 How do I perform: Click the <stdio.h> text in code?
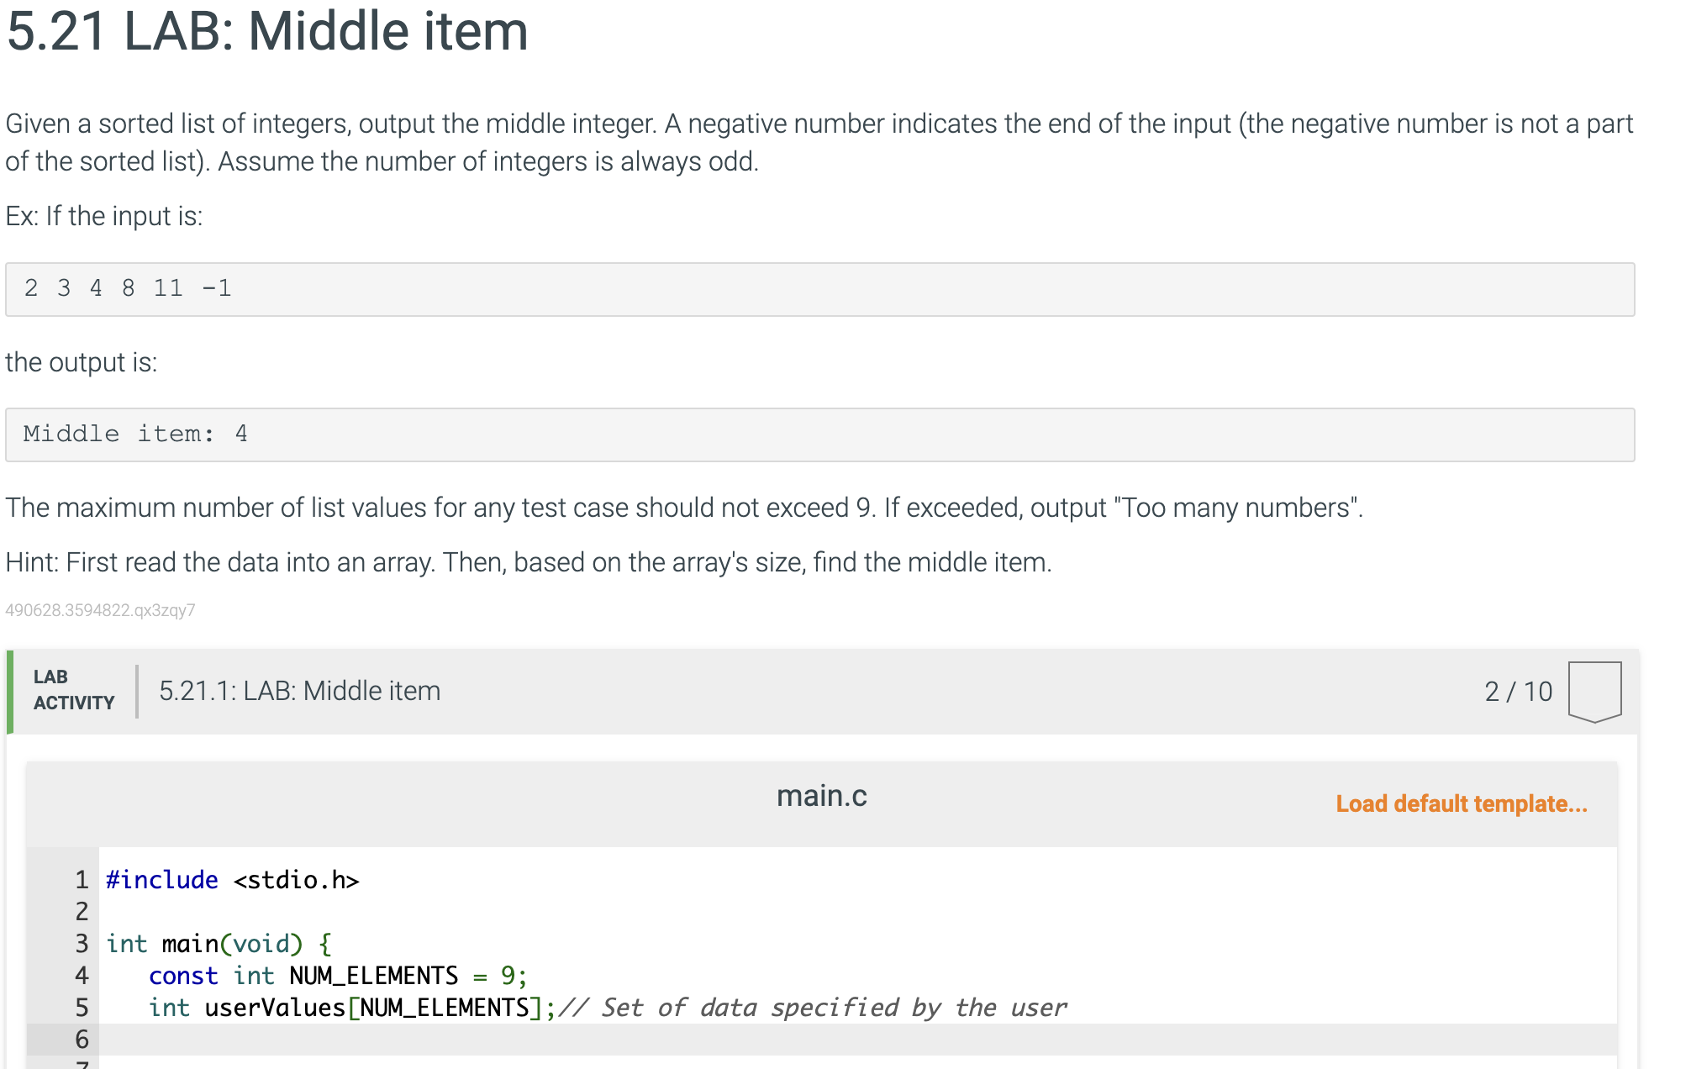296,880
